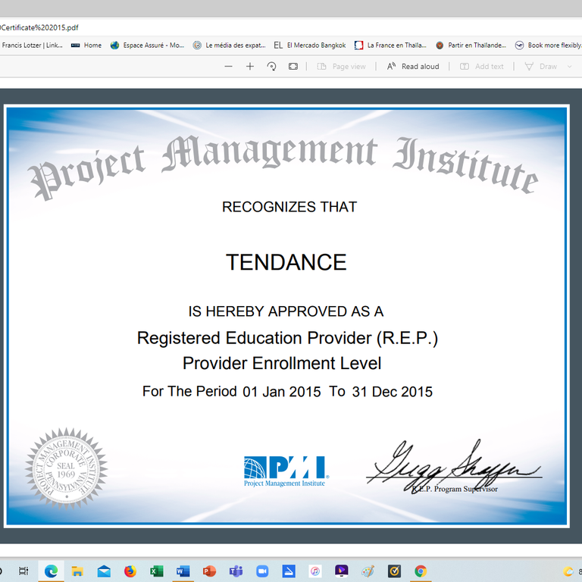Open the purple video player app in taskbar
The image size is (582, 582).
tap(342, 571)
